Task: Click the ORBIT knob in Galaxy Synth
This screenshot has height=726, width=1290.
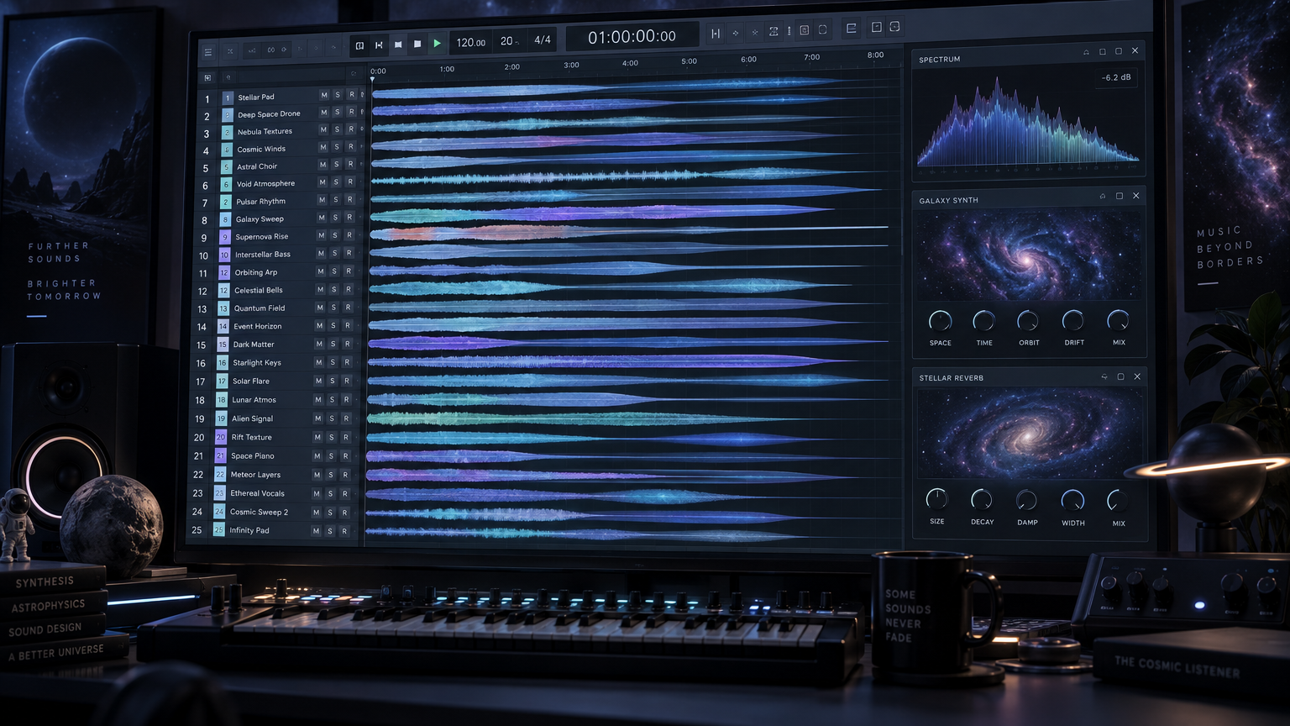Action: tap(1028, 321)
